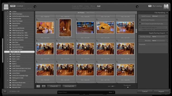This screenshot has width=172, height=96.
Task: Click the folder icon of Kyoto - kimono
Action: pyautogui.click(x=10, y=54)
